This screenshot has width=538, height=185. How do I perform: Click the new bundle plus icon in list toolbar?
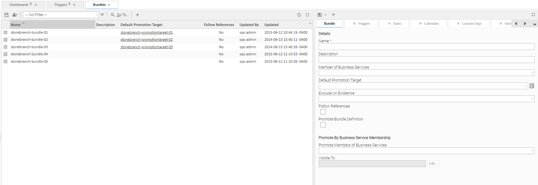coord(138,15)
